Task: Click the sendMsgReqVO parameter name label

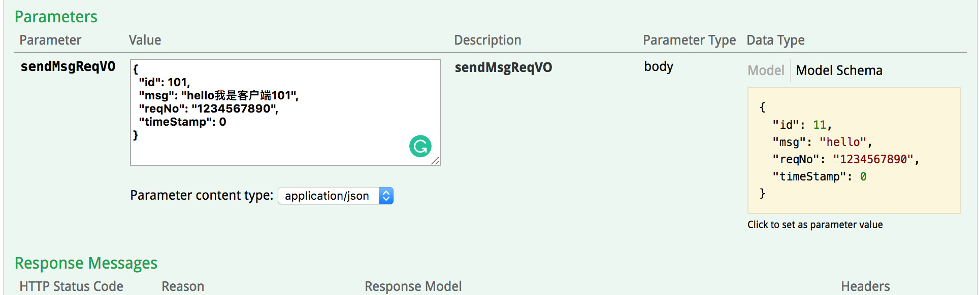Action: [68, 66]
